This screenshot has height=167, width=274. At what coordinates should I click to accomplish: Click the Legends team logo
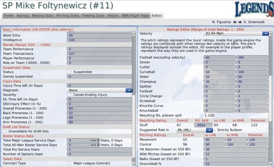click(254, 9)
